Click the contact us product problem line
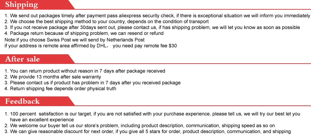Screen dimensions: 311x140 coord(92,83)
